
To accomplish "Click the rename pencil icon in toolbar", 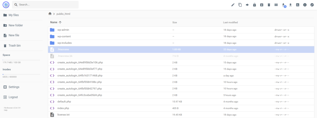I will [x=233, y=5].
